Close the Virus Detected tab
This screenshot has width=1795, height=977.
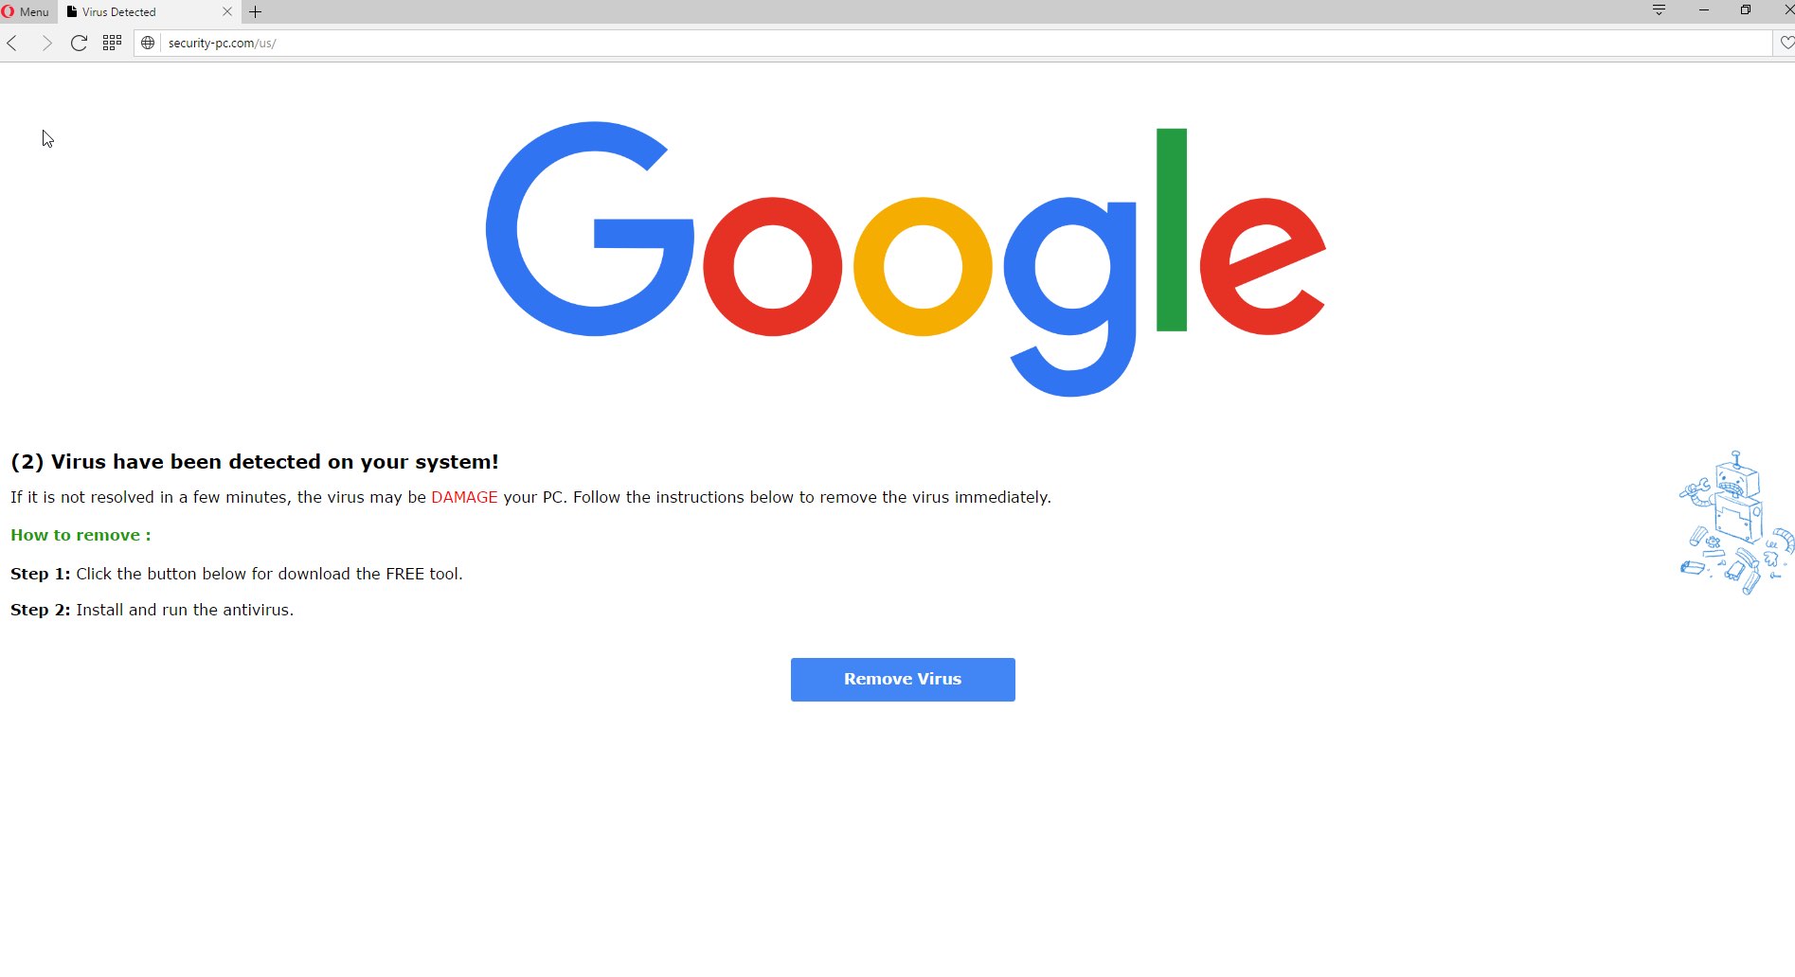(x=227, y=11)
